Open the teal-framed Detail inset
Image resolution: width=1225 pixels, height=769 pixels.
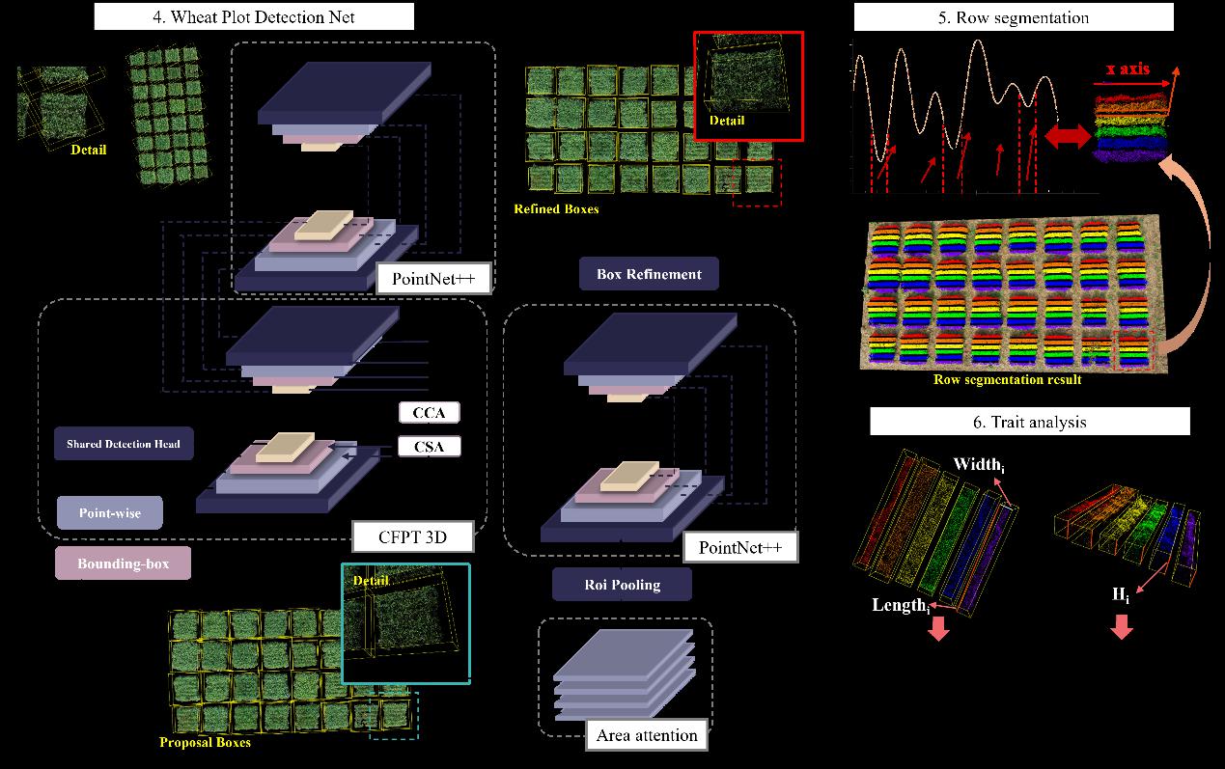point(405,624)
